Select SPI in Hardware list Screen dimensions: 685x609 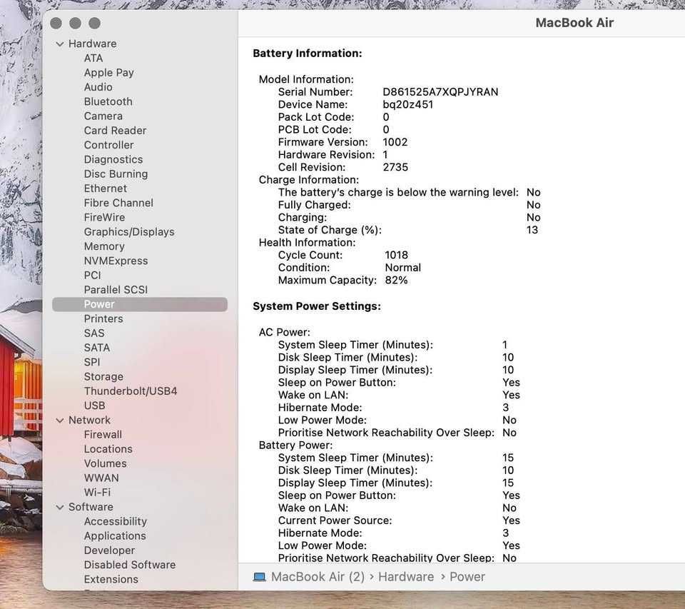pyautogui.click(x=92, y=362)
